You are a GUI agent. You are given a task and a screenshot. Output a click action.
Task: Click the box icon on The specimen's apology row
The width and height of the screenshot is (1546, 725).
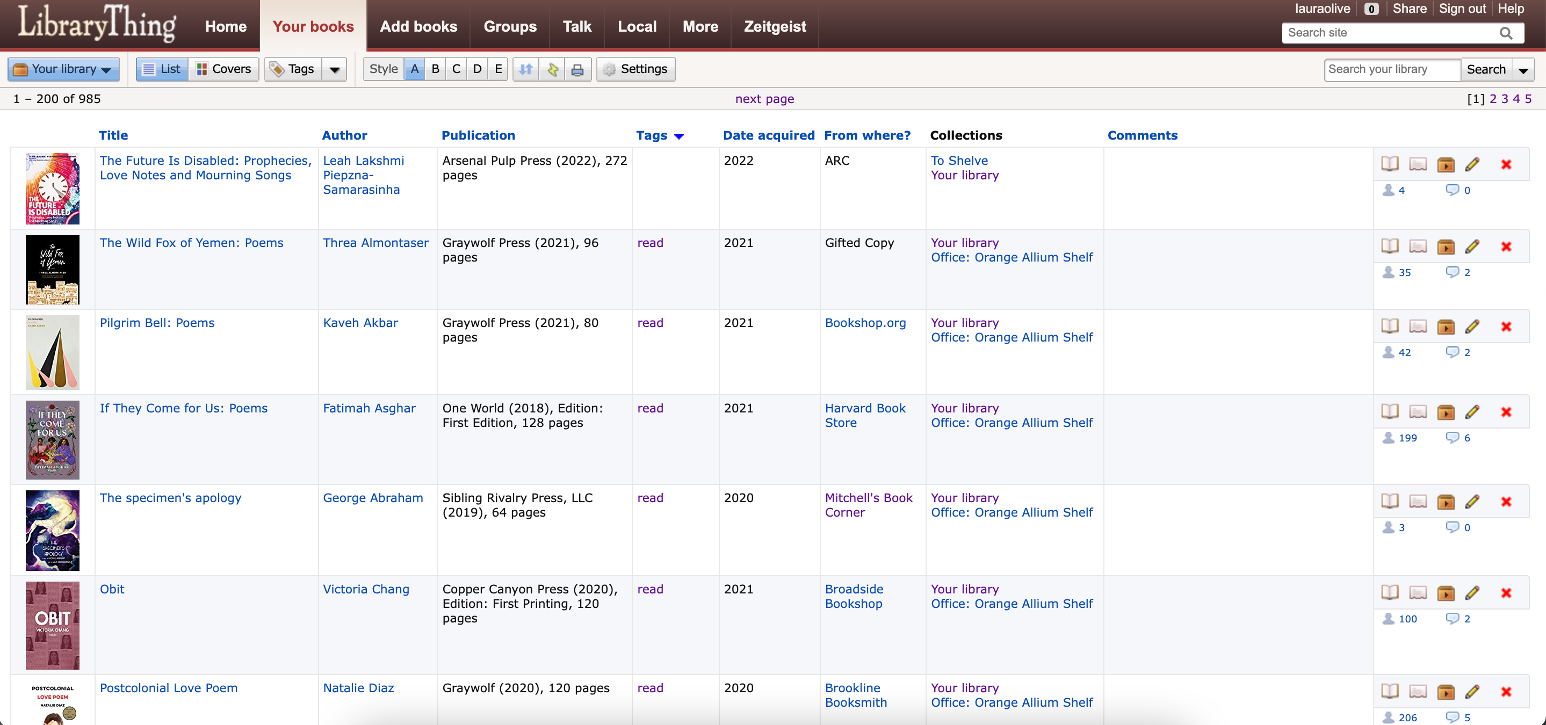[x=1446, y=502]
